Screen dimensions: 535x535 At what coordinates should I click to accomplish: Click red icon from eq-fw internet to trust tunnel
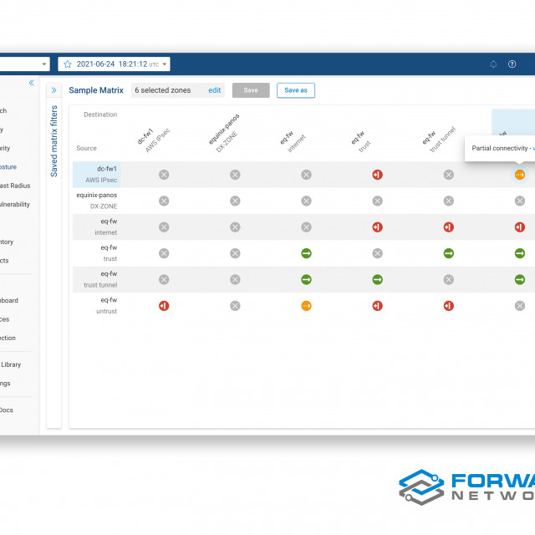(x=448, y=227)
